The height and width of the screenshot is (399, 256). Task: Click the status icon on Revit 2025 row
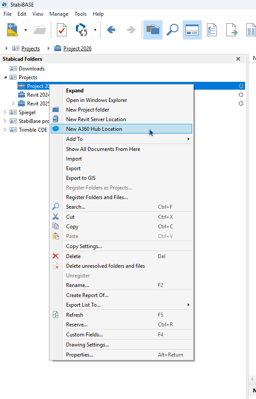pyautogui.click(x=241, y=104)
